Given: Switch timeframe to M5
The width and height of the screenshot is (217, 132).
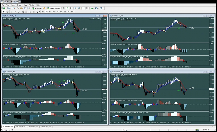Looking at the screenshot, I should coord(47,11).
